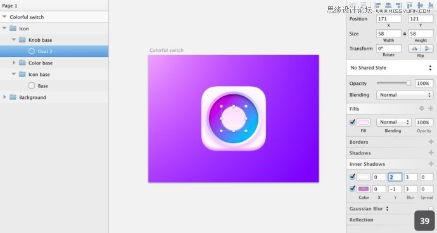Click the Color base folder icon
Viewport: 437px width, 233px height.
click(x=22, y=63)
